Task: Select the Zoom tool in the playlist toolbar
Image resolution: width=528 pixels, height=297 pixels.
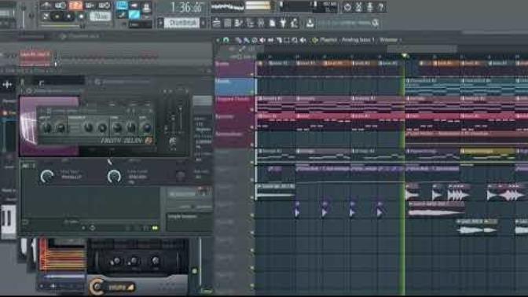Action: [x=295, y=40]
